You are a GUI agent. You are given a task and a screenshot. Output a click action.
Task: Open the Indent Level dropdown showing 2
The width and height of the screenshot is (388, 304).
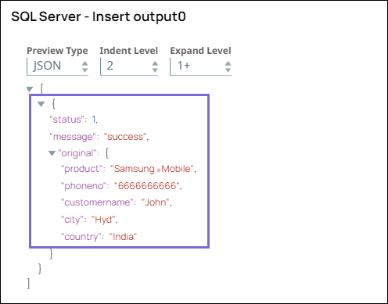click(129, 66)
